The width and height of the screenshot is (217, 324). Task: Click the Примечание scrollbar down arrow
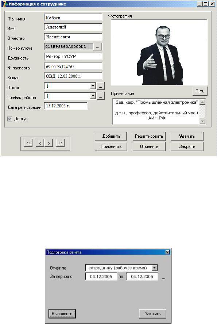202,121
